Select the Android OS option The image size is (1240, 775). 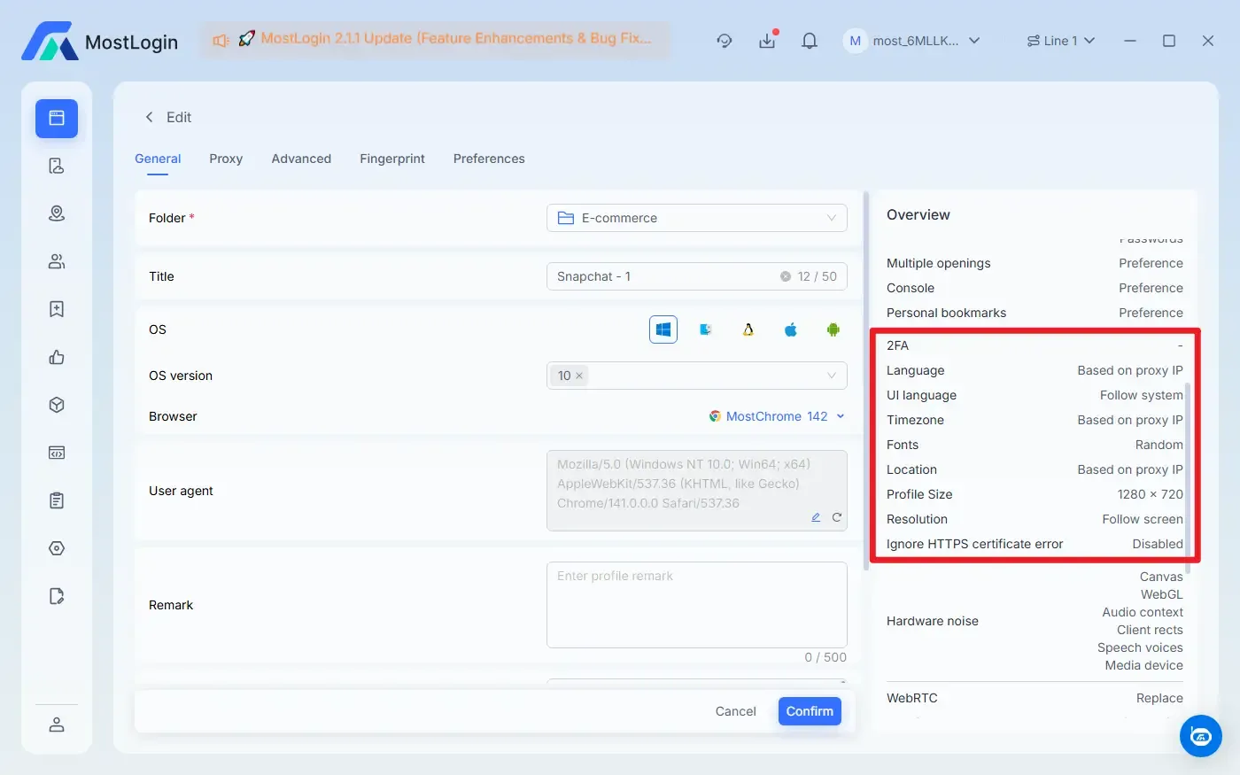[x=833, y=329]
